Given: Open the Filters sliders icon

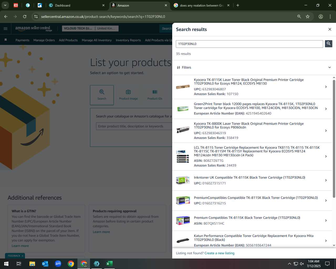Looking at the screenshot, I should coord(178,68).
